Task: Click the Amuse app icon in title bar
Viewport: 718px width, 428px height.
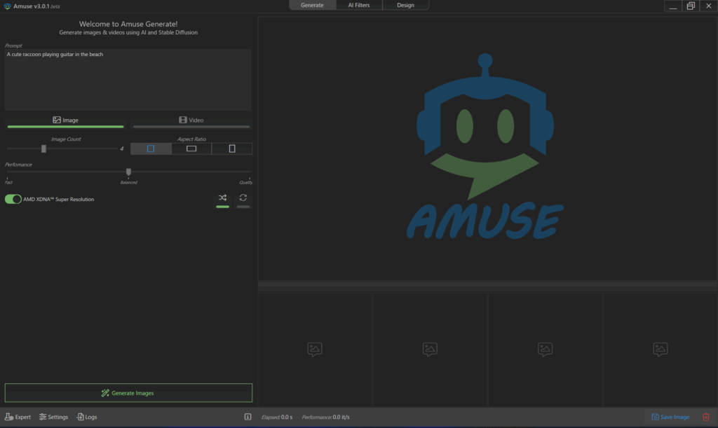Action: (x=7, y=6)
